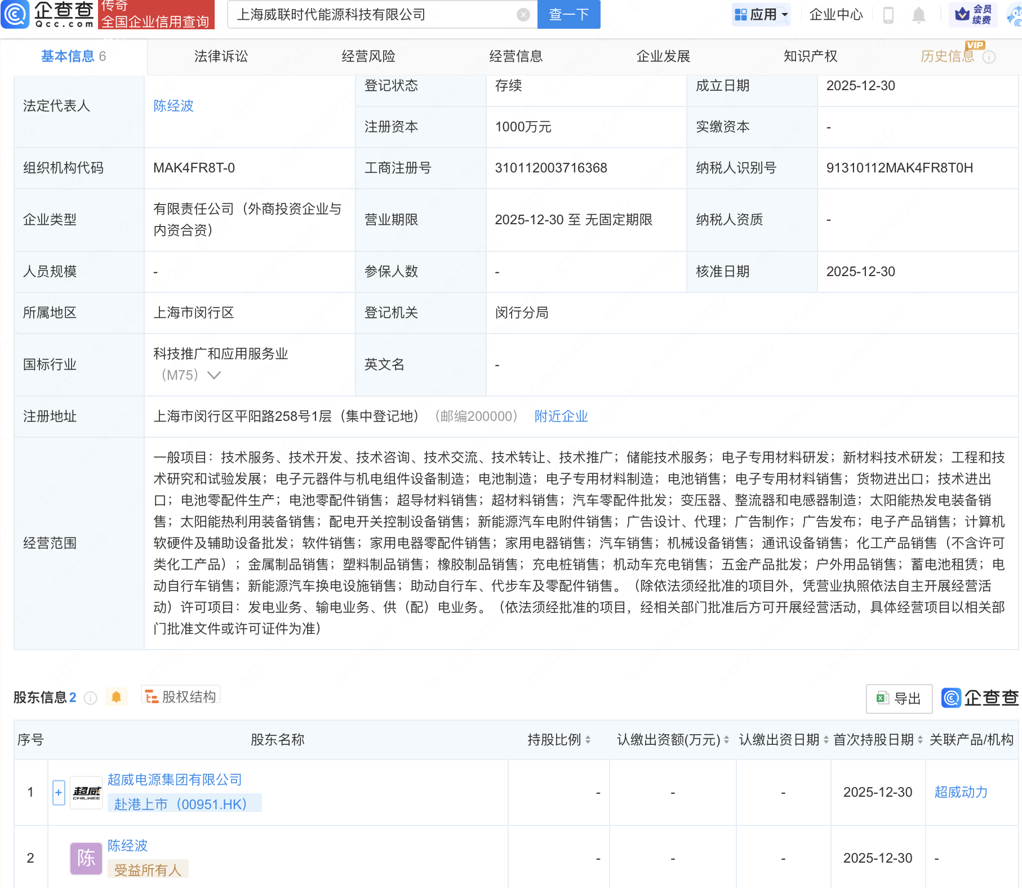
Task: Toggle shareholder change alert bell
Action: 117,697
